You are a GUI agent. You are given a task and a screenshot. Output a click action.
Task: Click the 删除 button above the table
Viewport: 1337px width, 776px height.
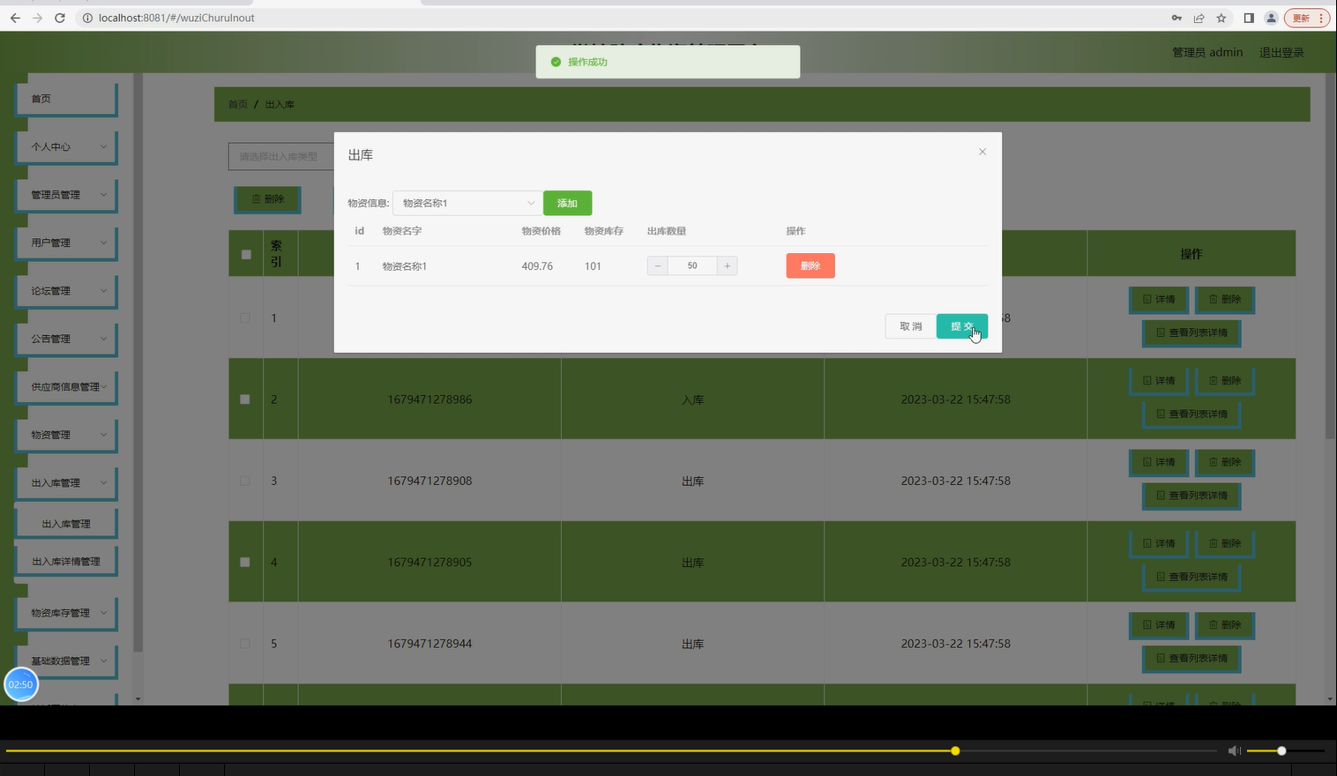click(268, 199)
